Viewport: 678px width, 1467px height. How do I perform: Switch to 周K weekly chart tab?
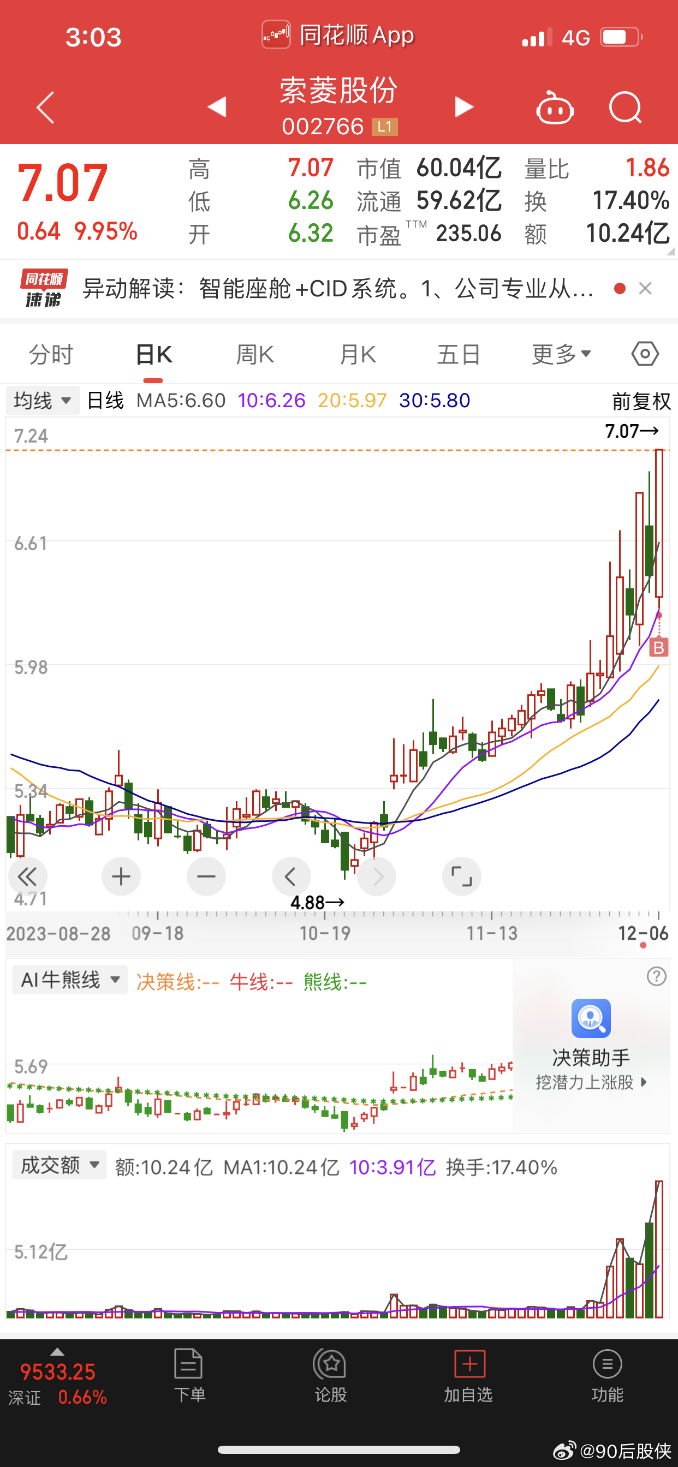255,354
